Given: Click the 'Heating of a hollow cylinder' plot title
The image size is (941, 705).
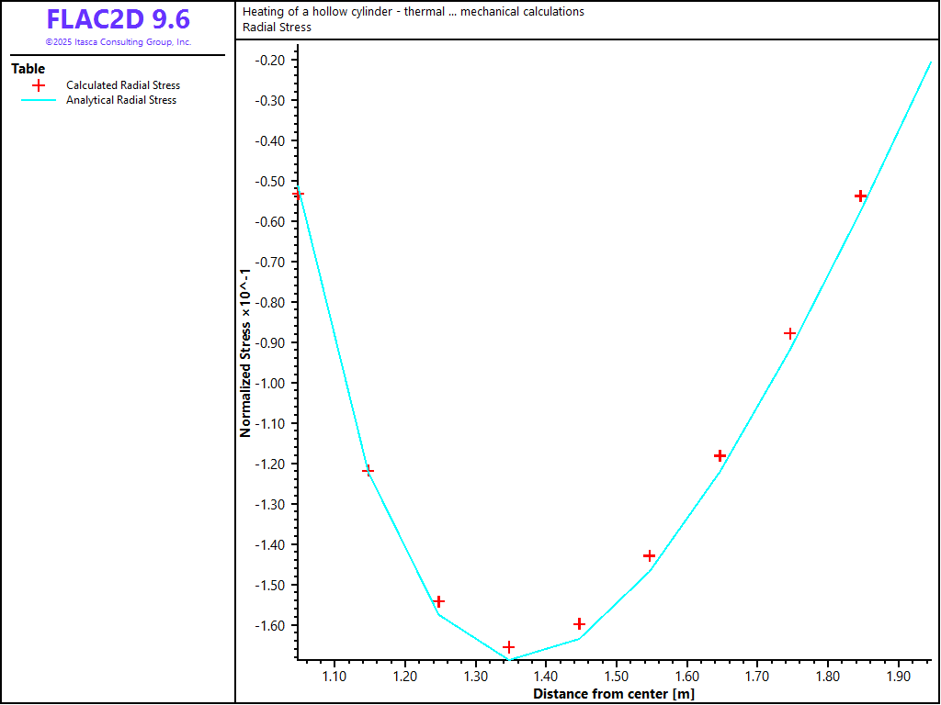Looking at the screenshot, I should click(x=413, y=12).
